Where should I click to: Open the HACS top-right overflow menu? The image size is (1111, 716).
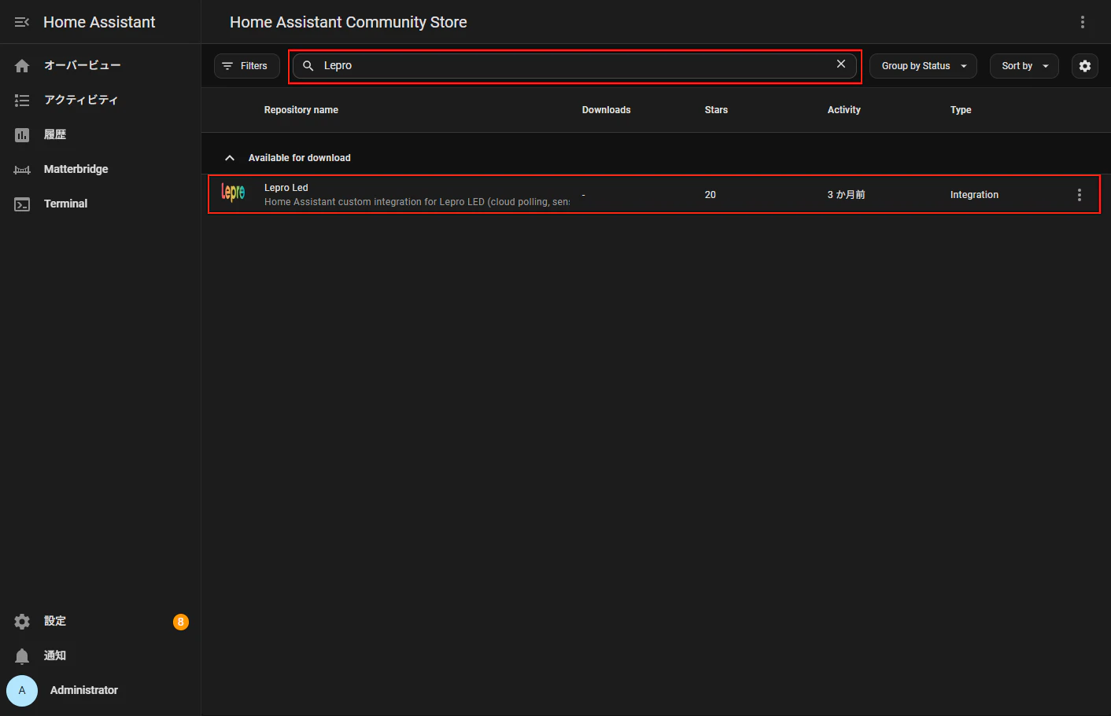pos(1083,22)
